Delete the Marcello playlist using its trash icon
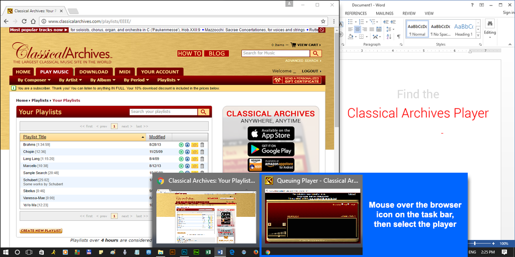The width and height of the screenshot is (515, 257). pos(202,166)
